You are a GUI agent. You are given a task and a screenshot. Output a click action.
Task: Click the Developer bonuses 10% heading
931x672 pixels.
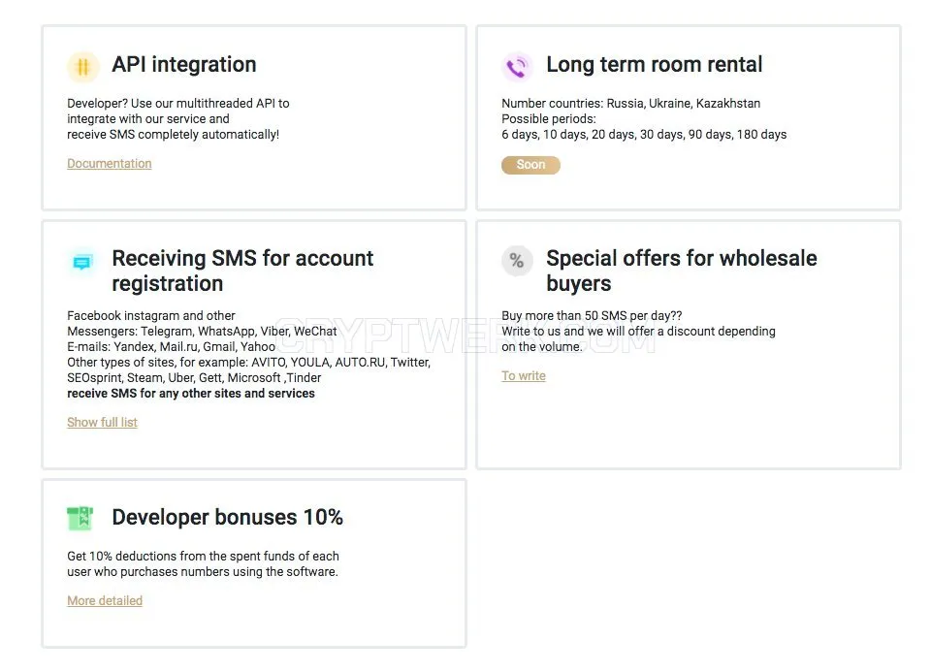[227, 517]
